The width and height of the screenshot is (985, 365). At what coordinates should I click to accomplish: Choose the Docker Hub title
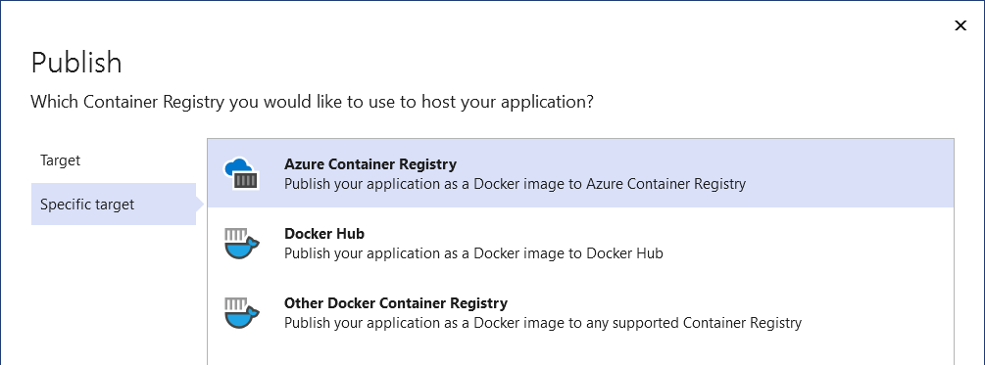pyautogui.click(x=324, y=233)
